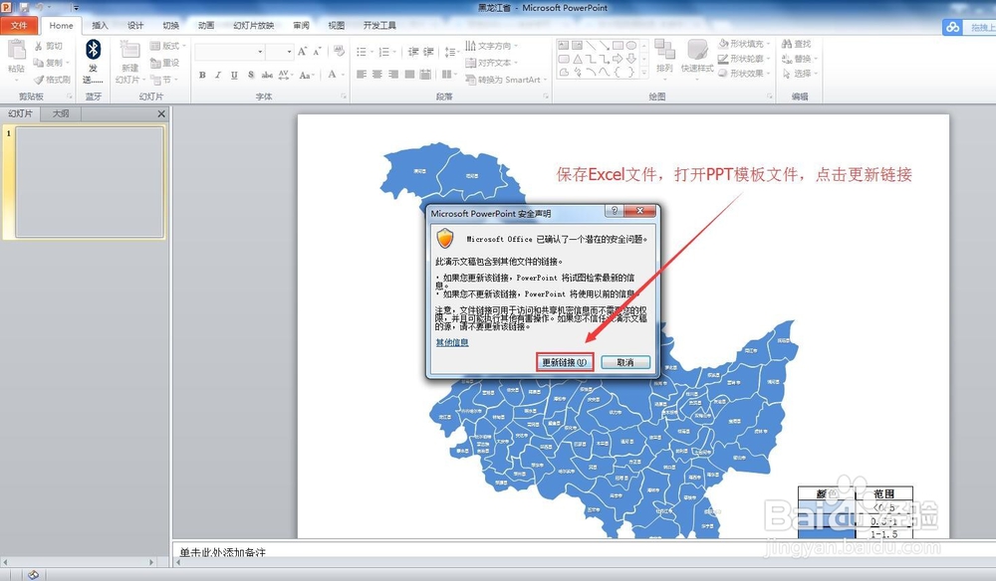The height and width of the screenshot is (581, 996).
Task: Click the Format Painter (格式刷) icon
Action: pos(39,80)
